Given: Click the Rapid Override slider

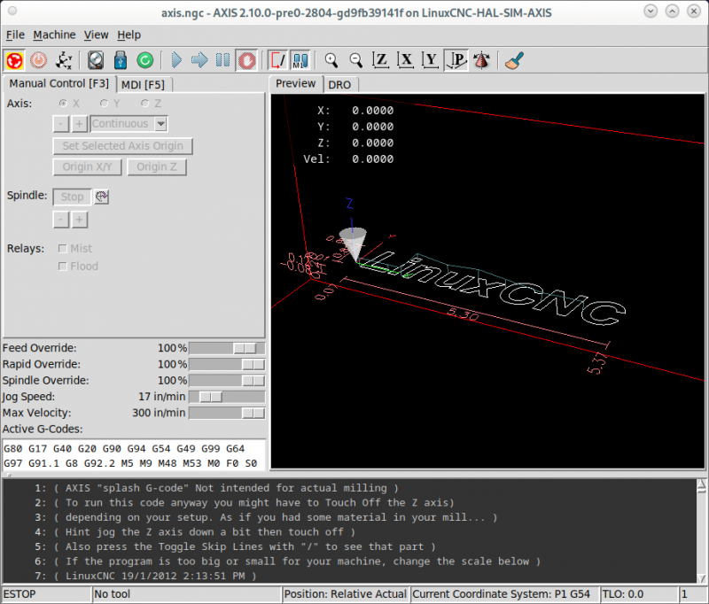Looking at the screenshot, I should [227, 364].
